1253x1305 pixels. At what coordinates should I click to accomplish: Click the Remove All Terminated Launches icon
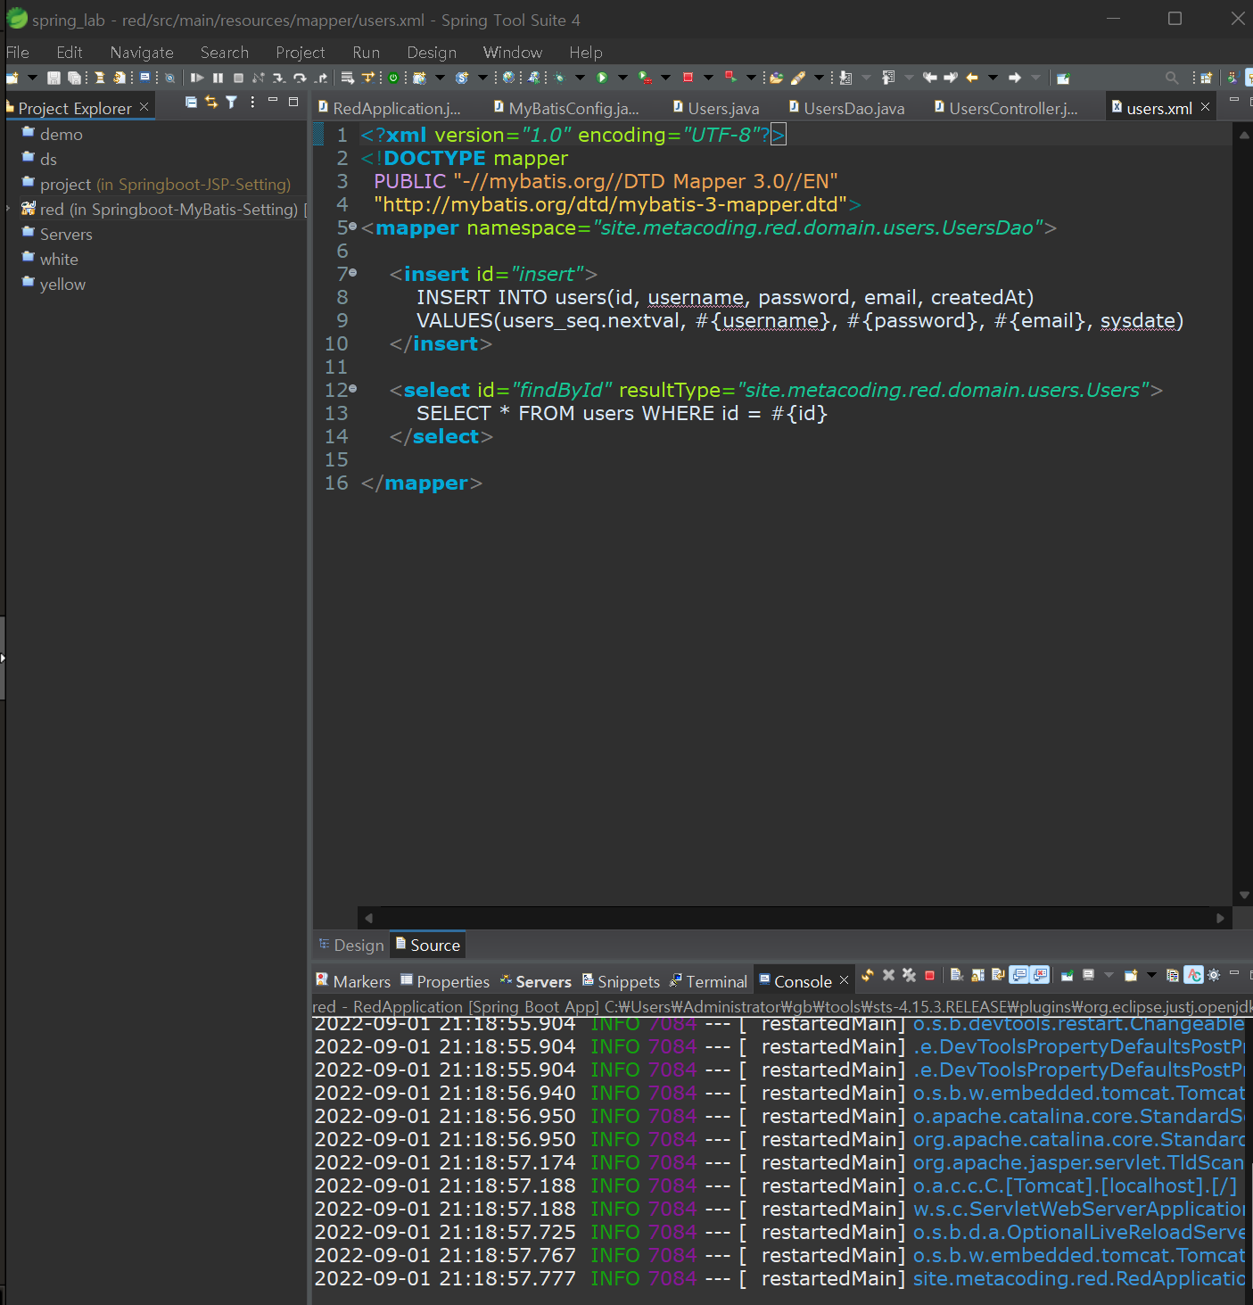point(909,976)
